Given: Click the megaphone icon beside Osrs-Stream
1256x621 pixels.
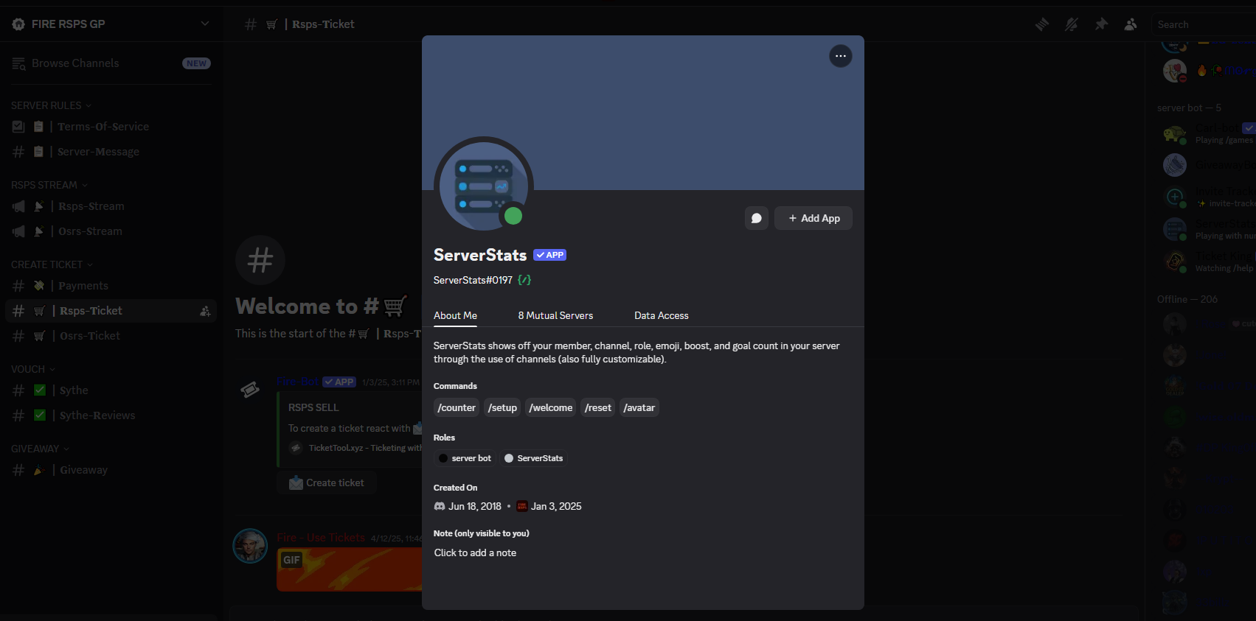Looking at the screenshot, I should (x=18, y=231).
